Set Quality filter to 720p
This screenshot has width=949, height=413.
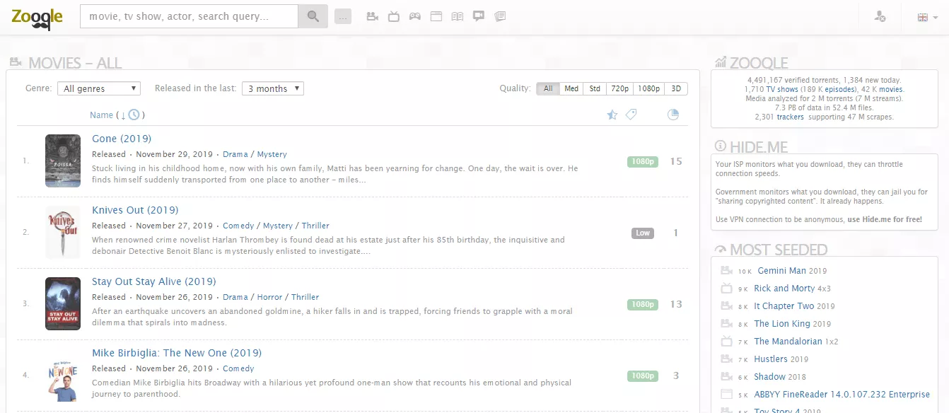(620, 88)
